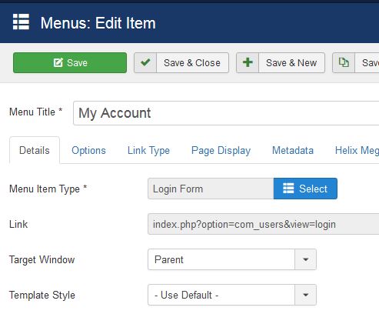
Task: Click the Menus: Edit Item heading text
Action: 98,23
